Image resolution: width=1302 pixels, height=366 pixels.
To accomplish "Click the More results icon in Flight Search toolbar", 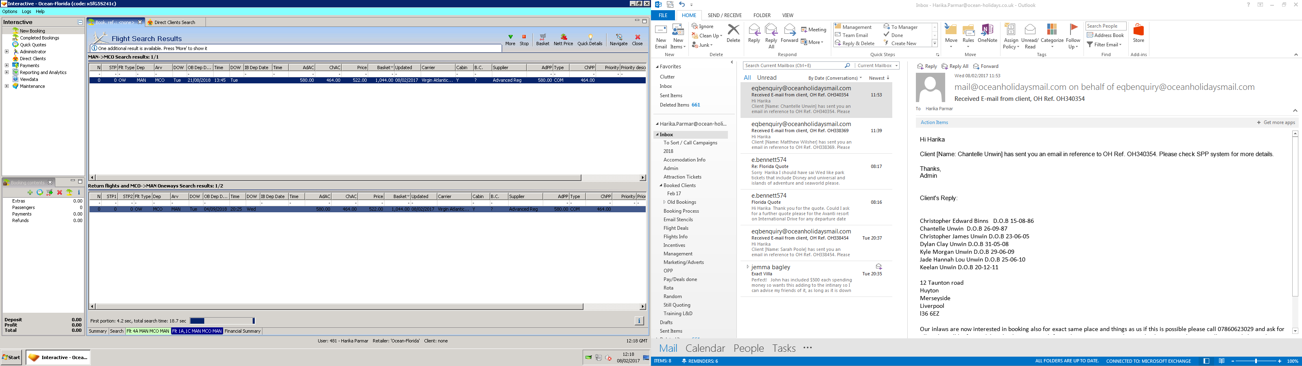I will coord(510,40).
